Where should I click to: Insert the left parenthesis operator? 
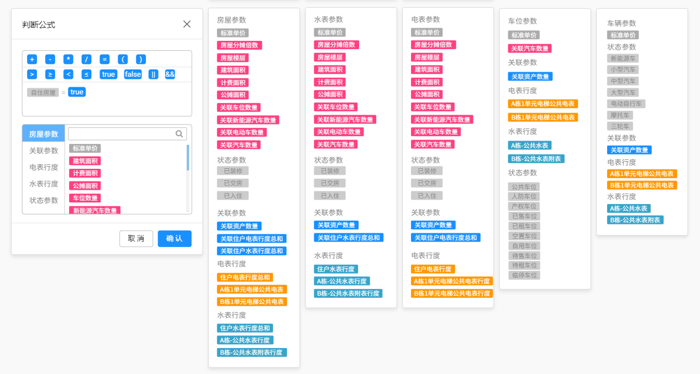(123, 60)
